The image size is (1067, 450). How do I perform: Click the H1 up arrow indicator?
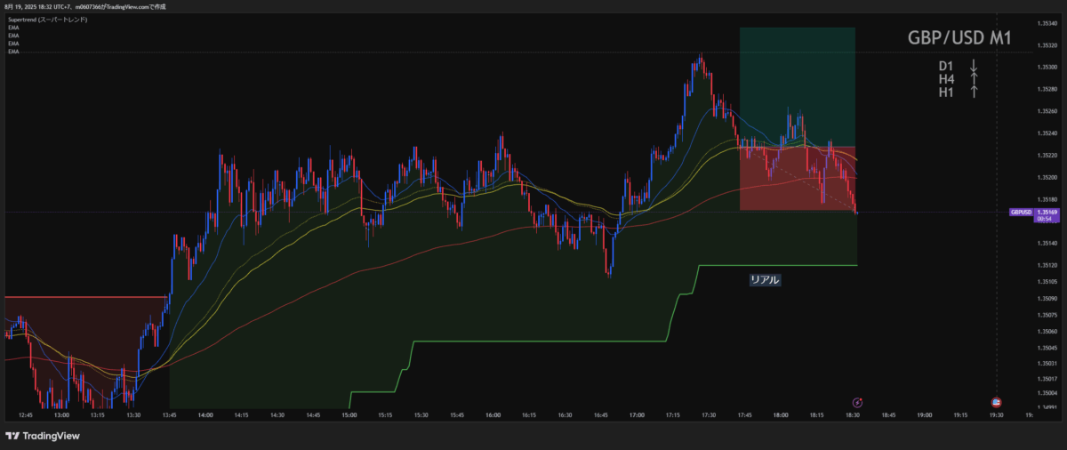click(x=974, y=92)
